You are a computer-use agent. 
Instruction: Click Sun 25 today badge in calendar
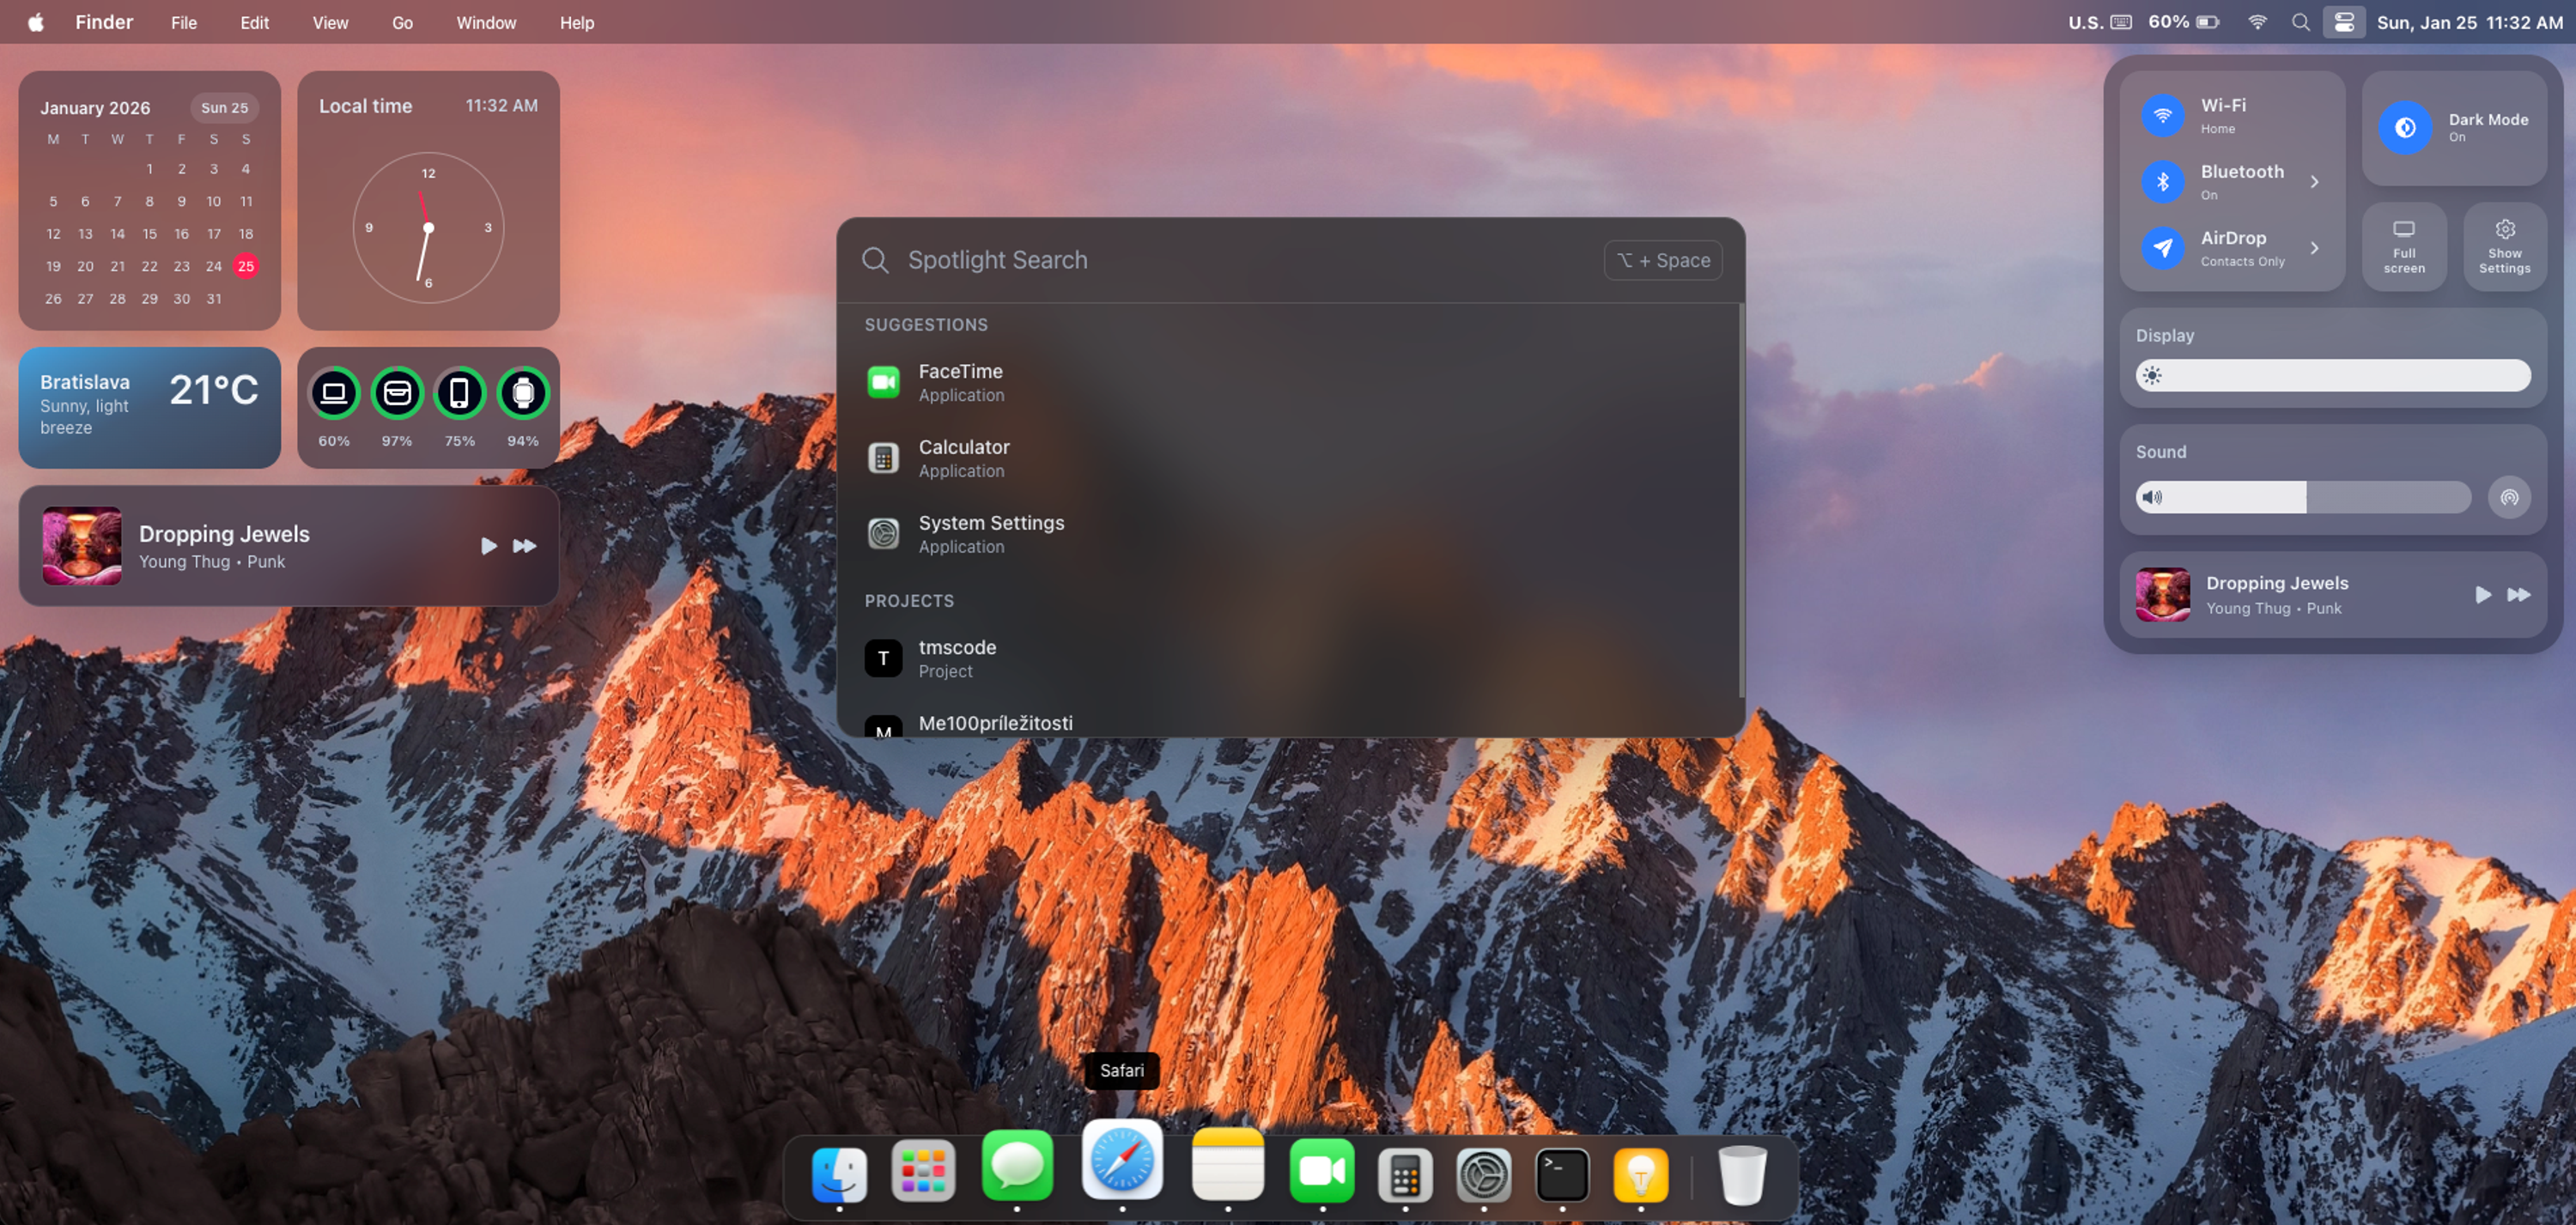(x=224, y=107)
